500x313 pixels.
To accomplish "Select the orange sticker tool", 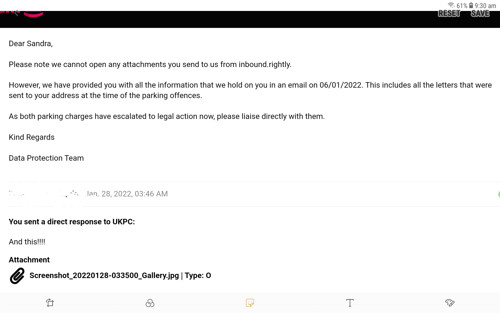I will coord(250,303).
